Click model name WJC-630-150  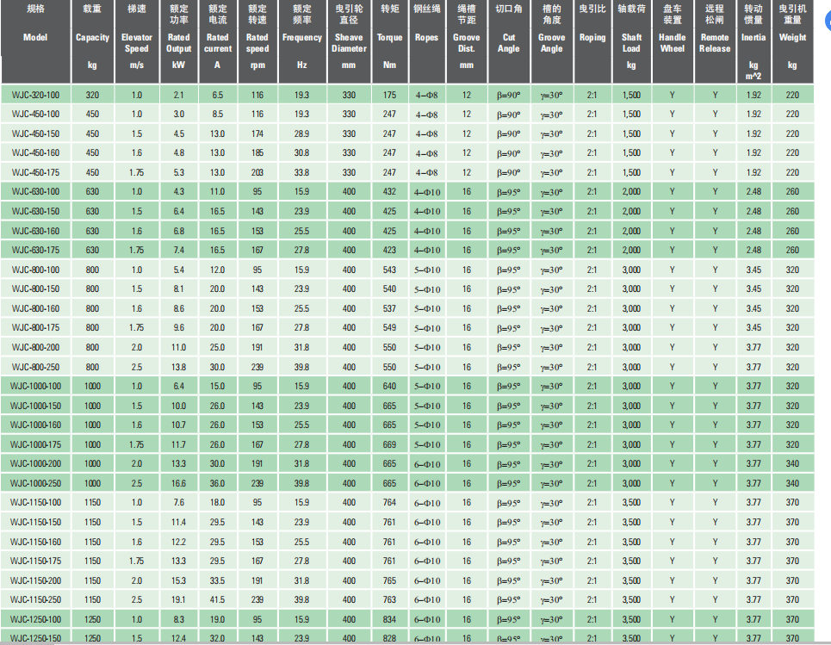[35, 211]
